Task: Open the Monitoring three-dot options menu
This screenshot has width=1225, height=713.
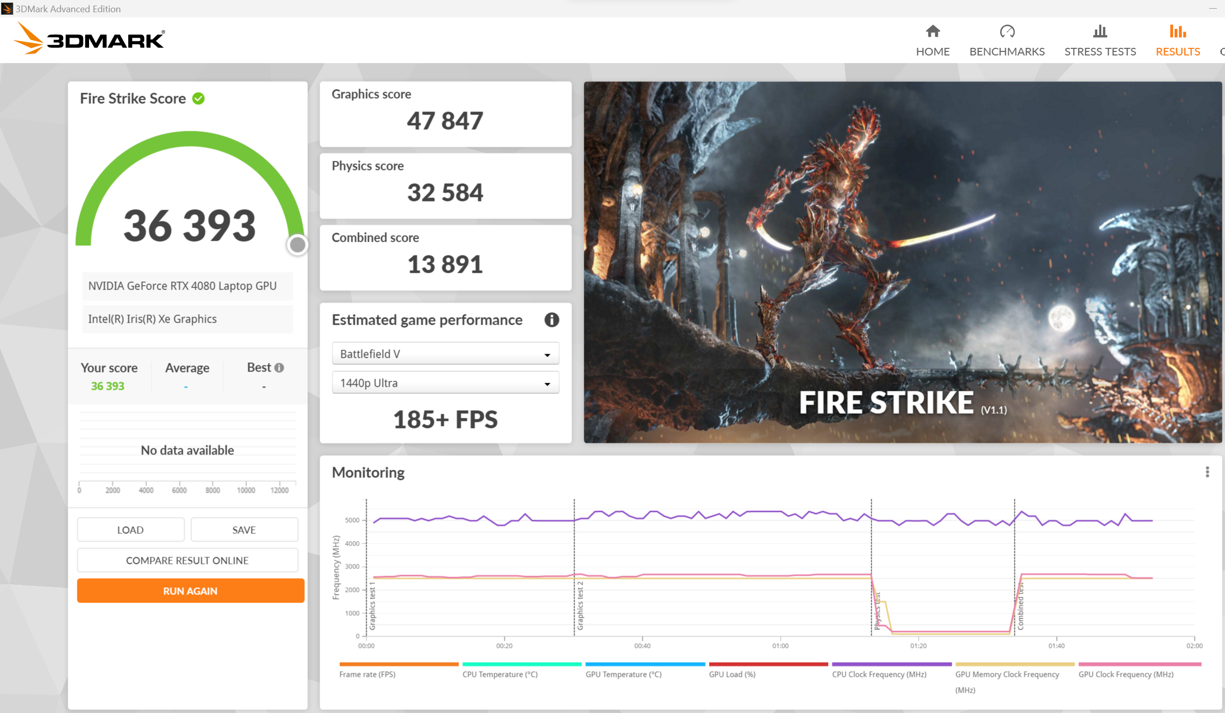Action: pyautogui.click(x=1207, y=472)
